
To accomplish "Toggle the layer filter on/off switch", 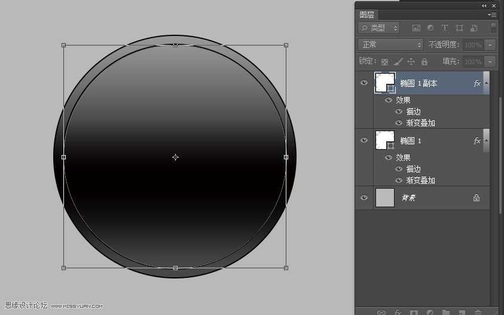I will click(493, 28).
